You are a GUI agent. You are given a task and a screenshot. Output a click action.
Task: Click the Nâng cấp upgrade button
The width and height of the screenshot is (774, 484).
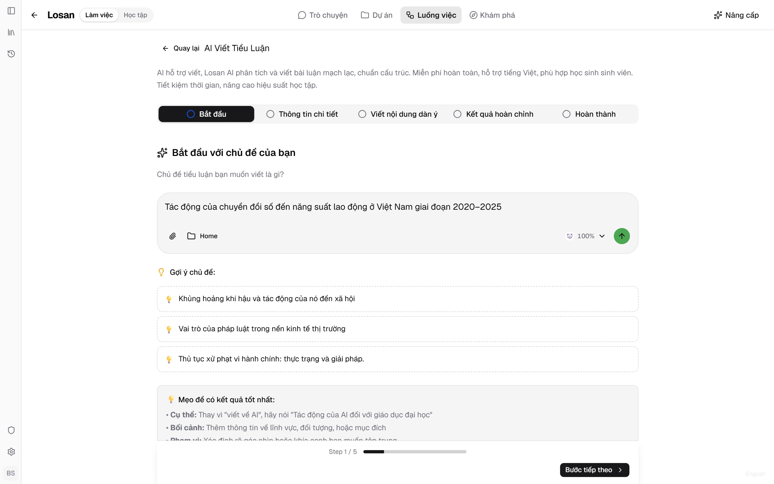point(736,15)
